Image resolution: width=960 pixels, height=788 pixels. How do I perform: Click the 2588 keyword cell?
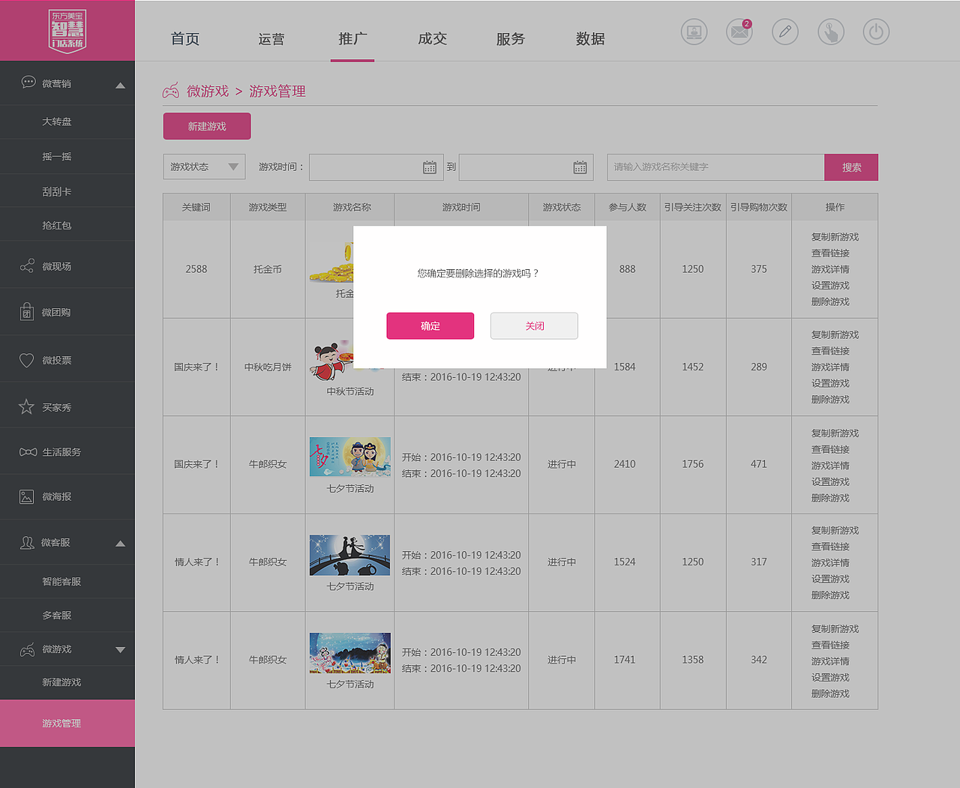196,269
